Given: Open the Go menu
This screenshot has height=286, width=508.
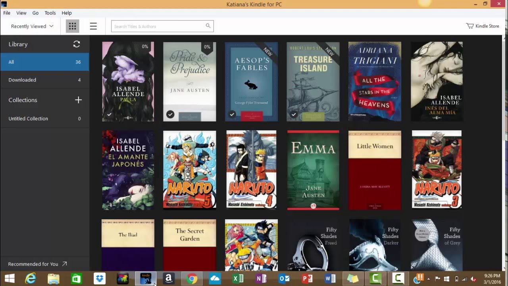Looking at the screenshot, I should click(35, 13).
